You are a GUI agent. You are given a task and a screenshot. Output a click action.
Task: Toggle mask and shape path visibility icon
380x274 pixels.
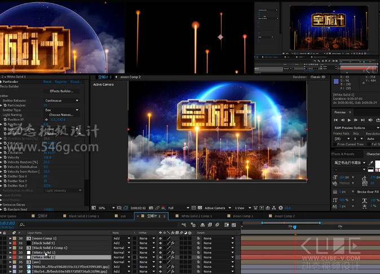click(125, 208)
